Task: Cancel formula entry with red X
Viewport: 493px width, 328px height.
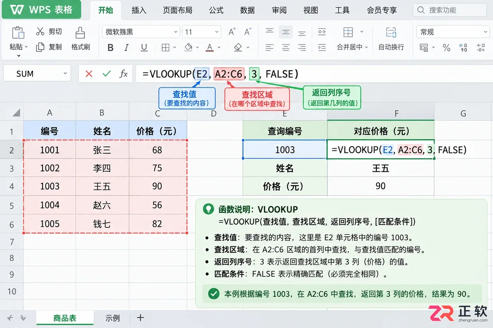Action: click(89, 74)
